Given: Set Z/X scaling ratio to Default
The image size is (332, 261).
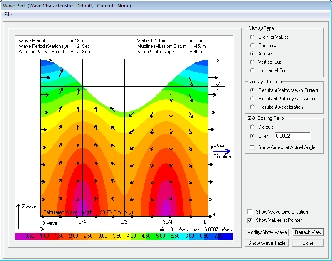Looking at the screenshot, I should (252, 127).
